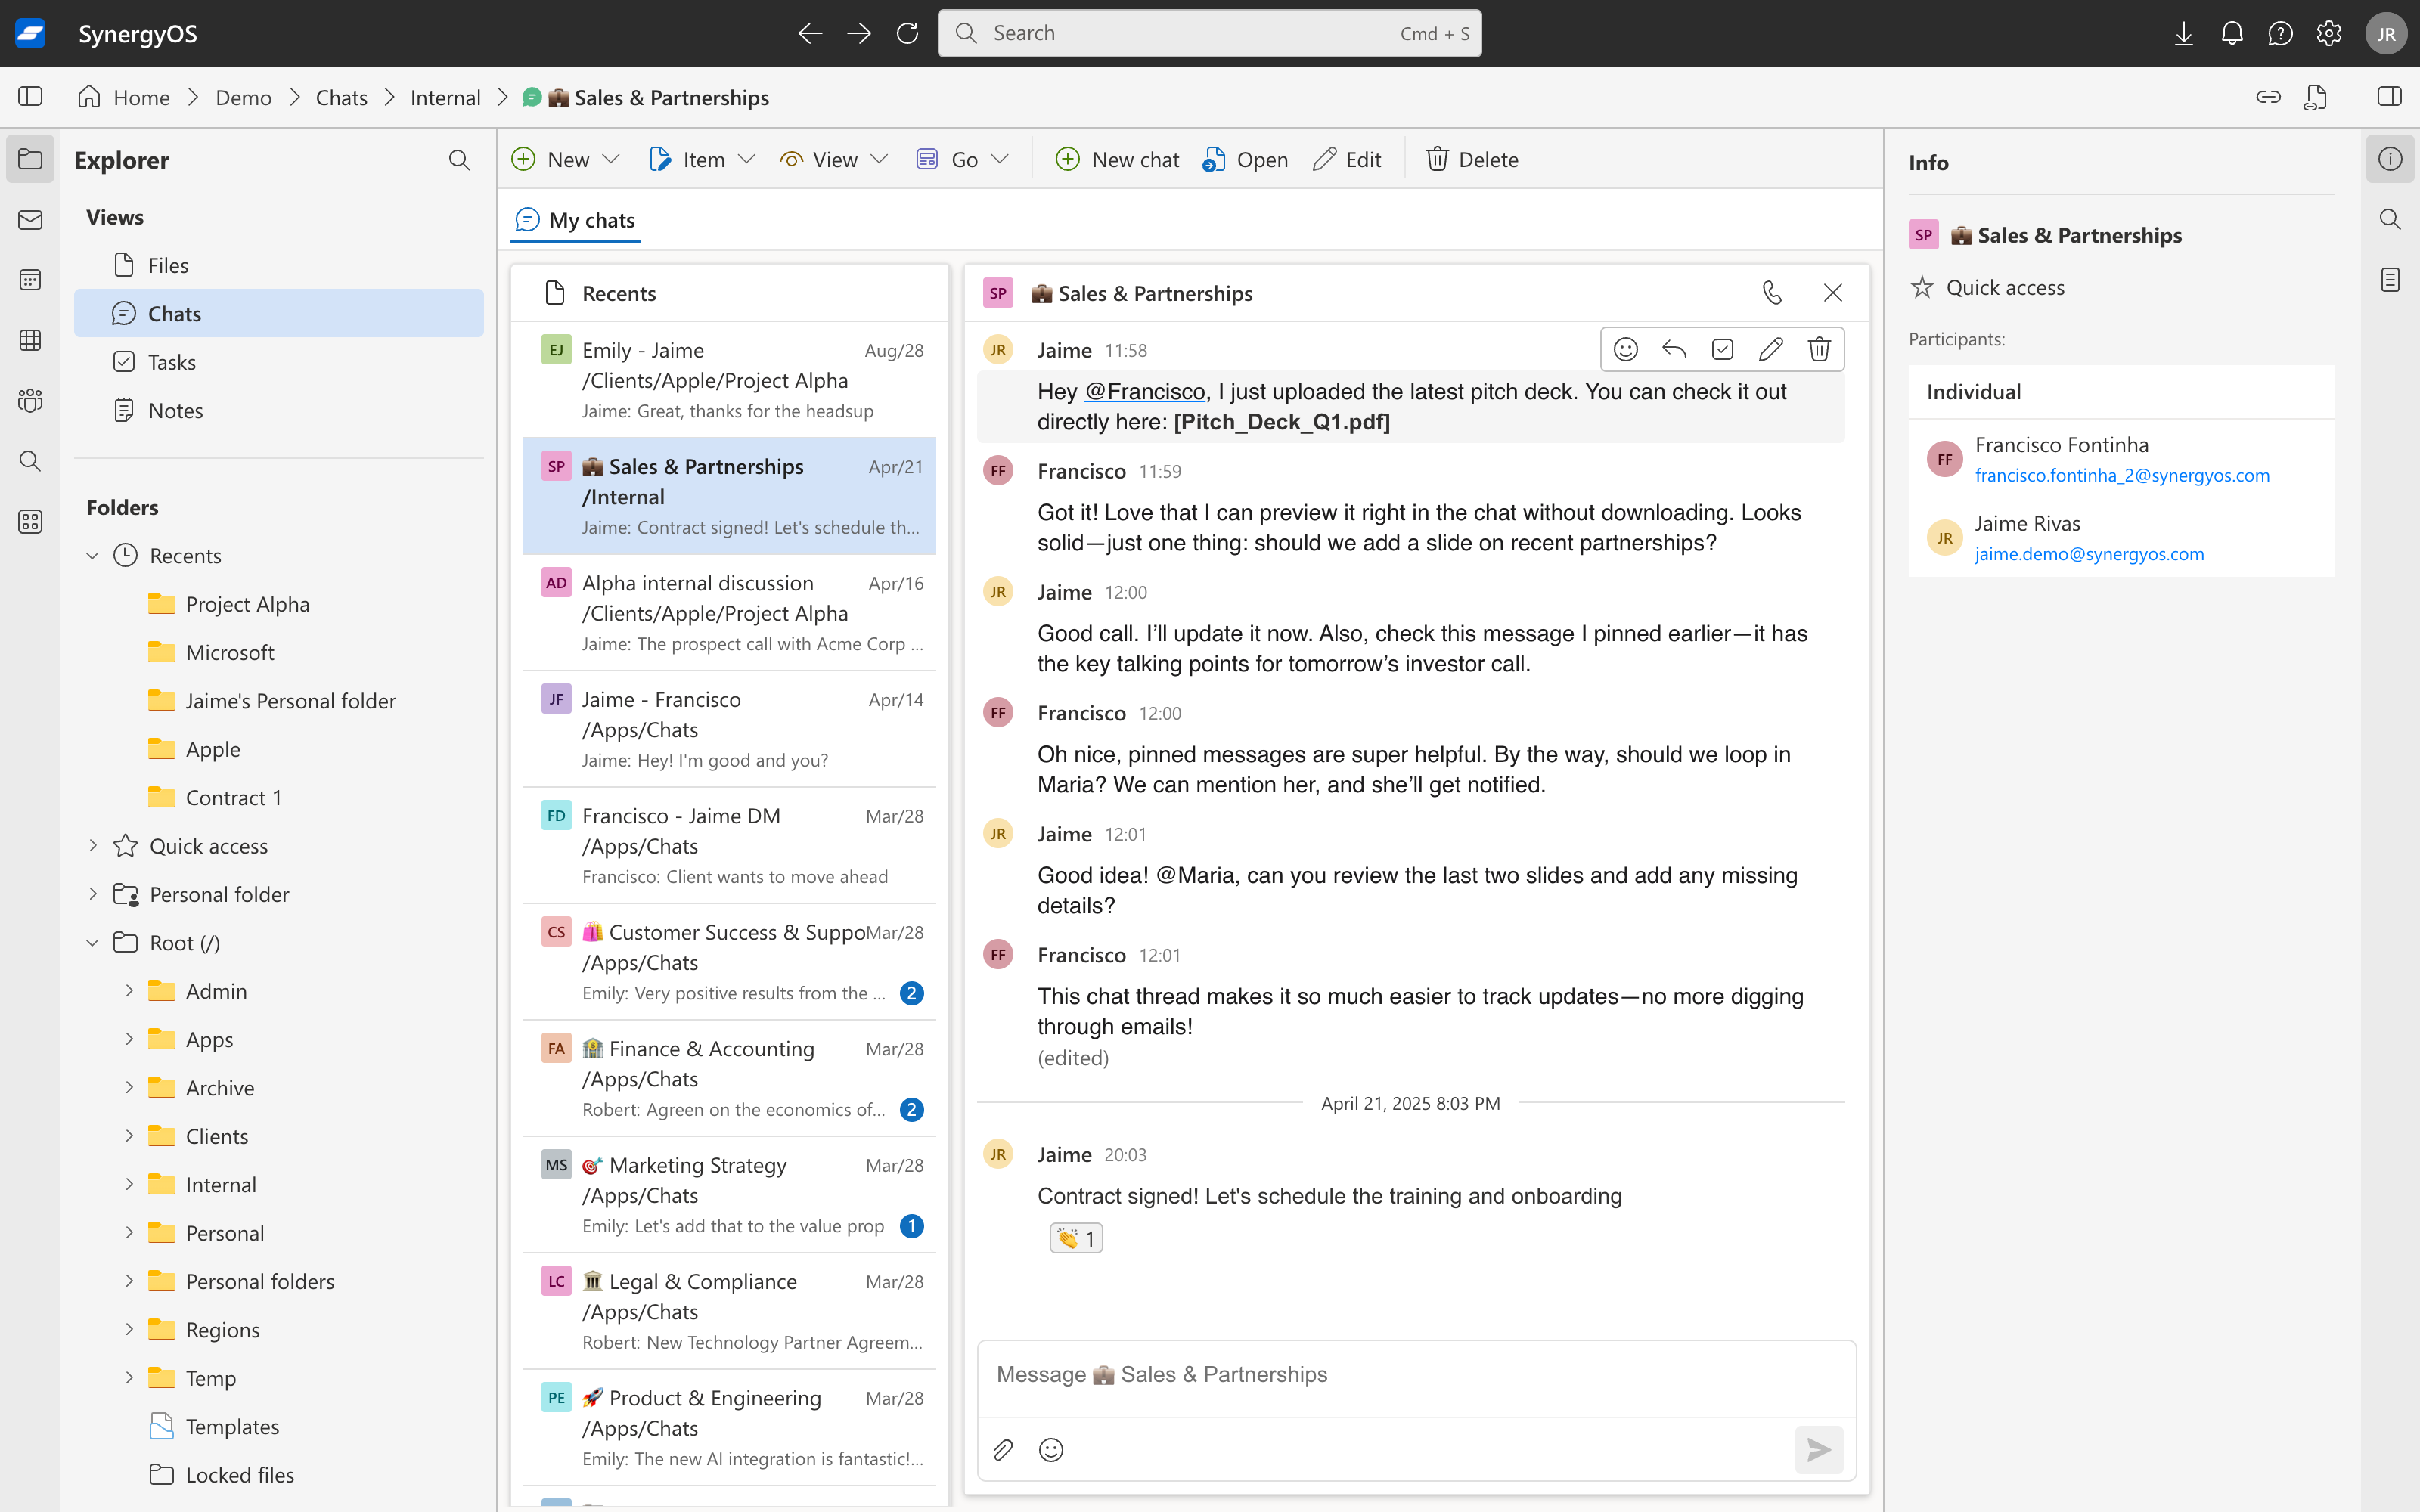This screenshot has width=2420, height=1512.
Task: Open the downloads icon in top bar
Action: [2184, 34]
